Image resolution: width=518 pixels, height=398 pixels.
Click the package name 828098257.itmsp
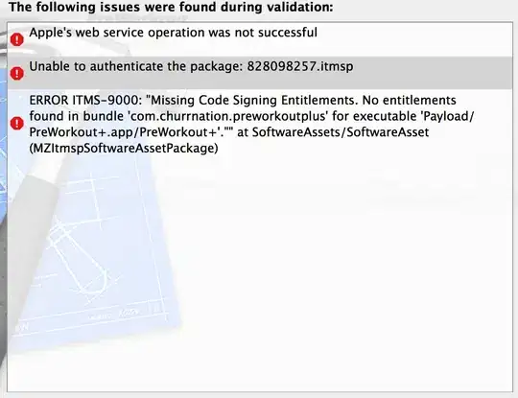coord(300,67)
